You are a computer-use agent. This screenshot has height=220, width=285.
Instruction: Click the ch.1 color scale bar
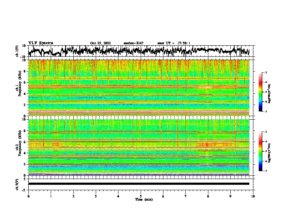click(x=260, y=92)
